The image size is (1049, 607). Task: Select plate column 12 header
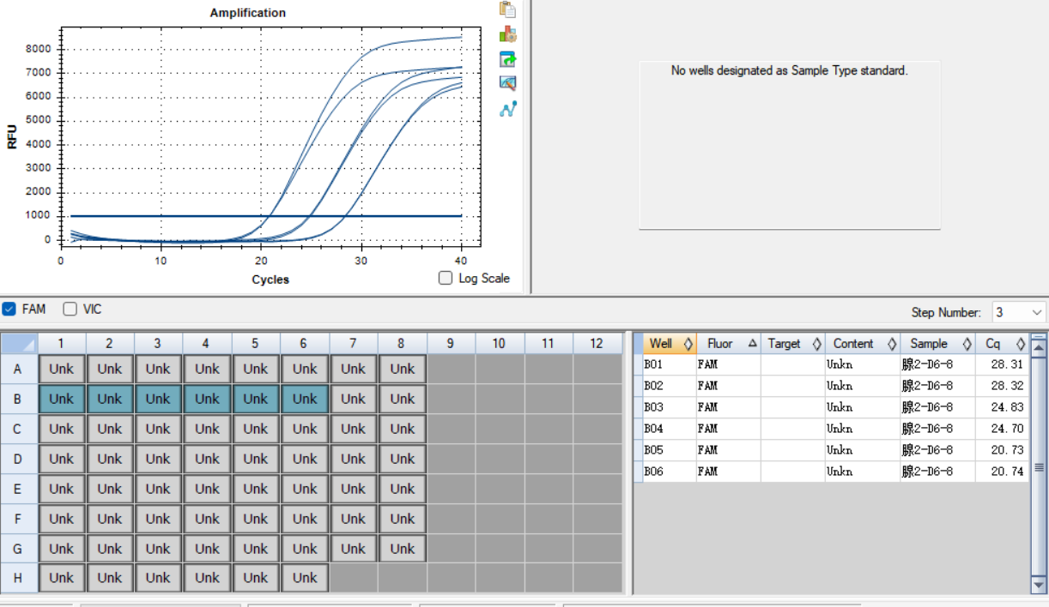pyautogui.click(x=597, y=344)
